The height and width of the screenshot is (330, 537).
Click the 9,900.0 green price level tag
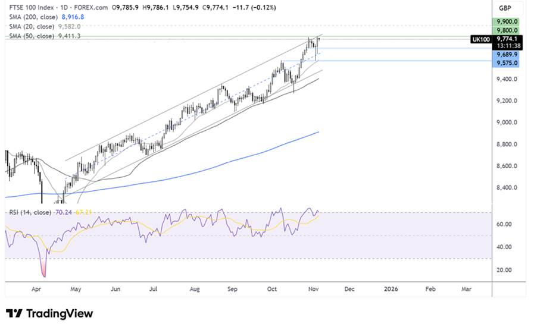506,21
